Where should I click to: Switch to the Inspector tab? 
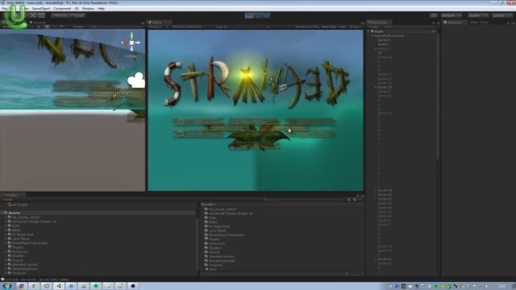click(454, 23)
